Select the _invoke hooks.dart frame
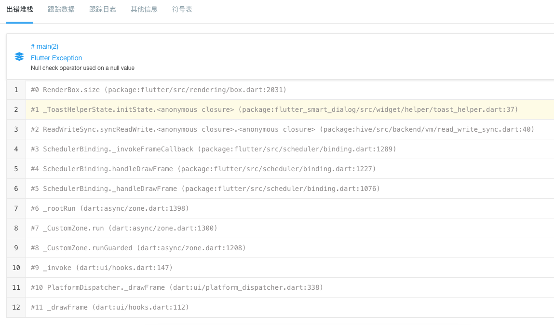This screenshot has width=554, height=325. pos(102,268)
